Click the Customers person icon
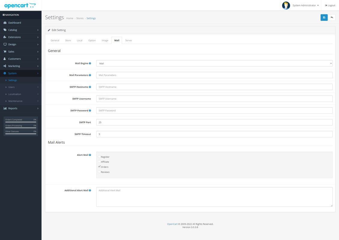This screenshot has height=240, width=339. [5, 59]
